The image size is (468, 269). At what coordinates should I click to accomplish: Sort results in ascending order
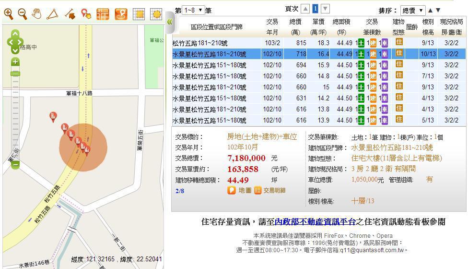(430, 10)
